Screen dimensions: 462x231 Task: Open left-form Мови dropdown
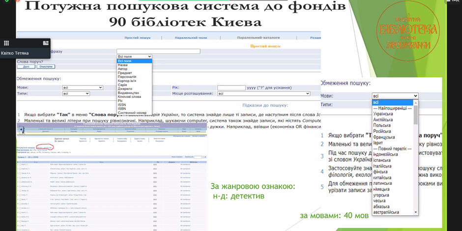[83, 87]
